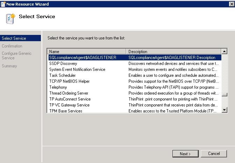Select the Select Service wizard step
The height and width of the screenshot is (163, 235).
(14, 38)
